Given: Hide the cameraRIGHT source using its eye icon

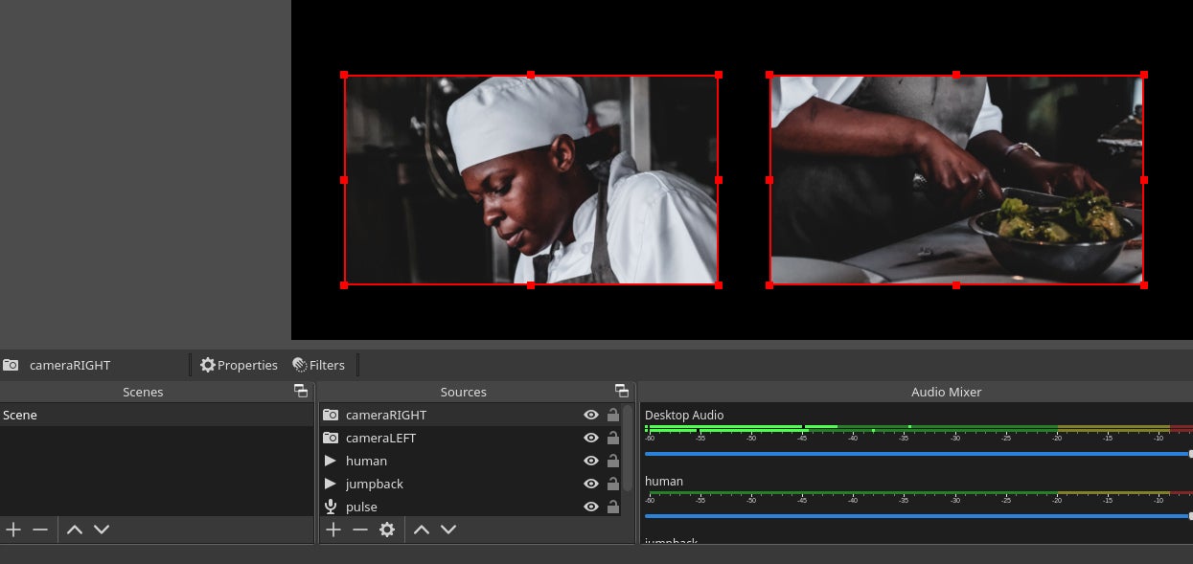Looking at the screenshot, I should [591, 415].
